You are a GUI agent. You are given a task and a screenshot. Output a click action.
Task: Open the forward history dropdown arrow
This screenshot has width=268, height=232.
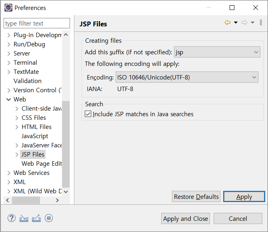252,22
